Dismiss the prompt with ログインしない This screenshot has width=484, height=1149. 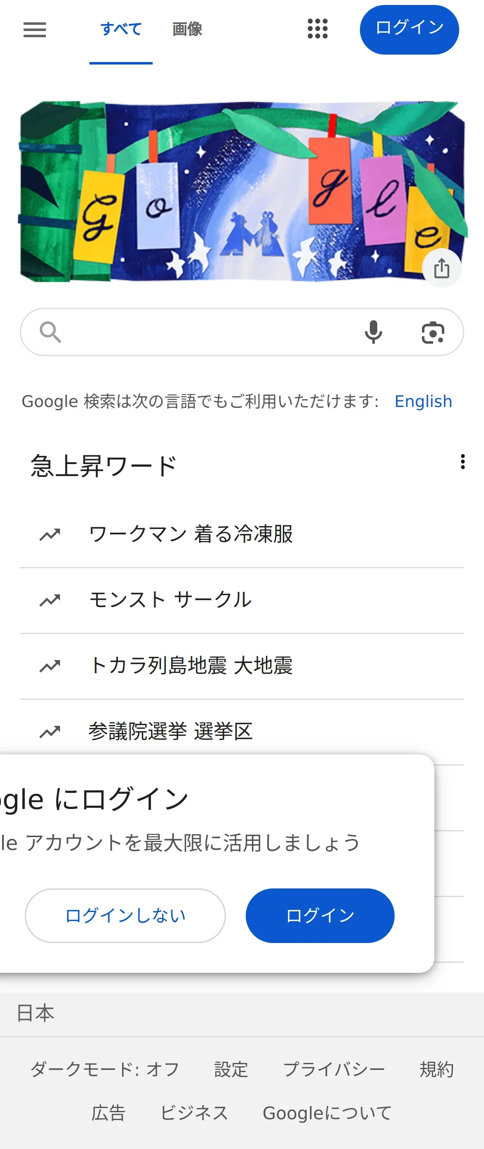125,915
